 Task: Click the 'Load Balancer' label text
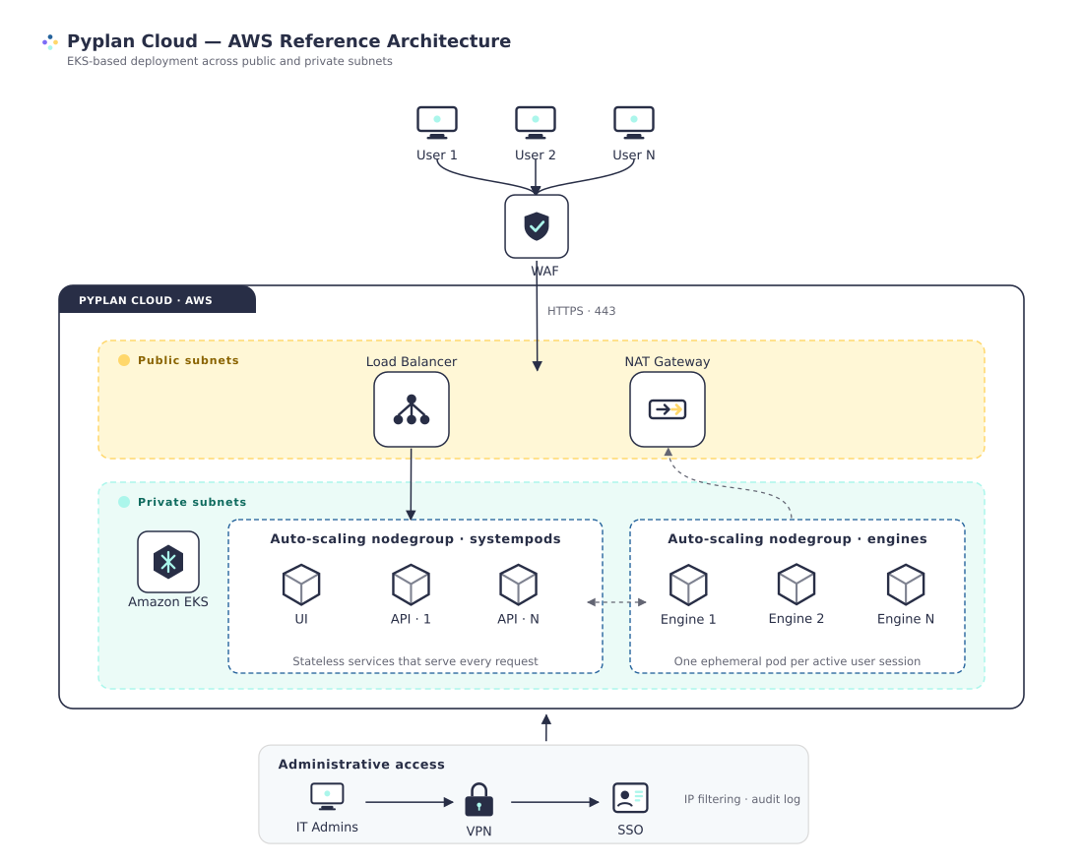tap(411, 361)
